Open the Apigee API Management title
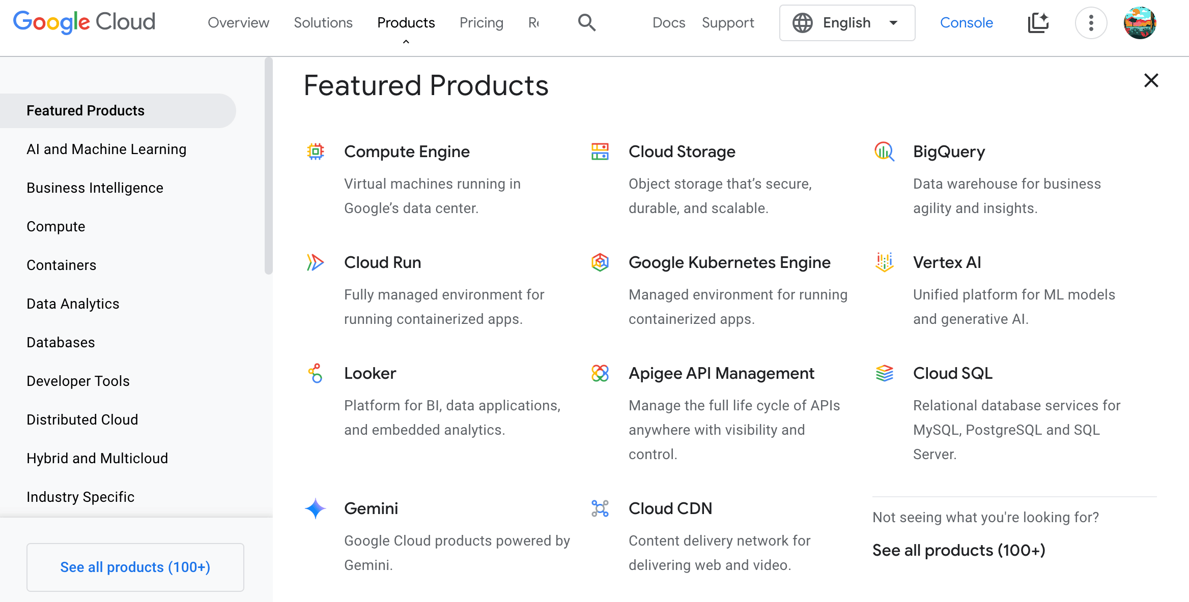1189x602 pixels. (x=721, y=373)
